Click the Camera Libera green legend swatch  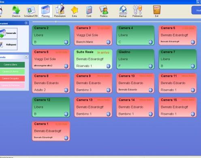(x=12, y=65)
